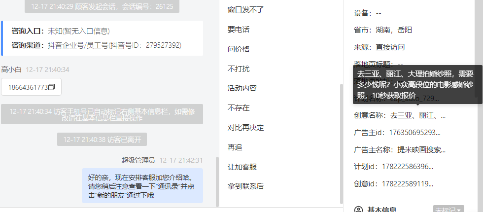This screenshot has height=212, width=483.
Task: Copy phone number 18664361773 icon
Action: 52,87
